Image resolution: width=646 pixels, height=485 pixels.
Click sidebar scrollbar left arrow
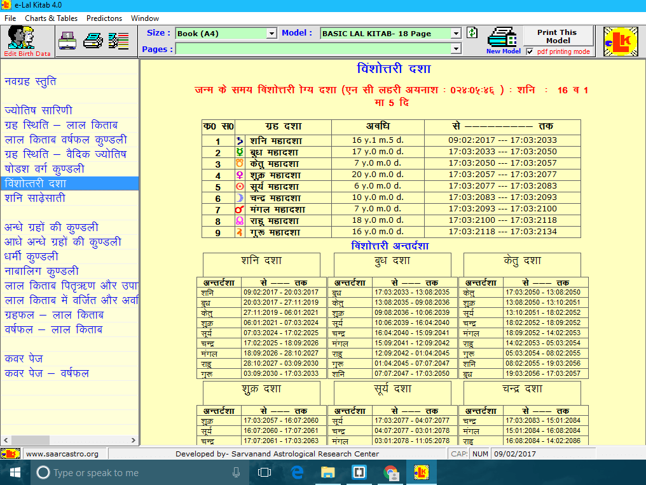coord(5,440)
